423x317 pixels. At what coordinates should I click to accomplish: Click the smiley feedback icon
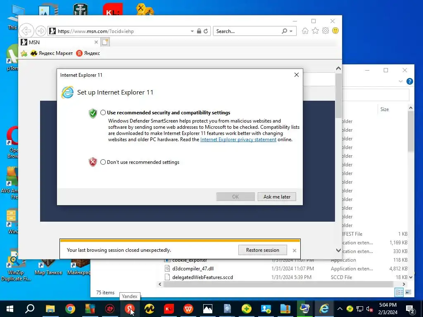click(335, 31)
